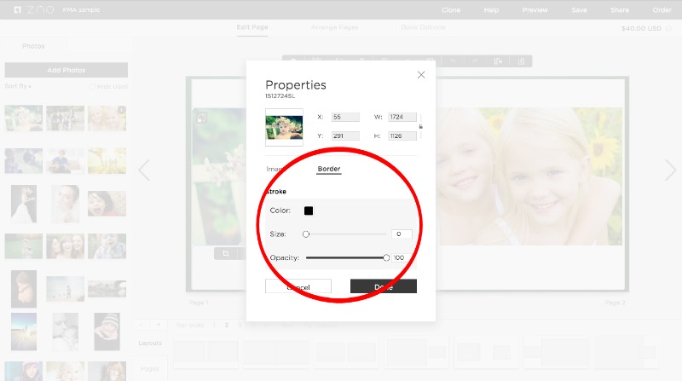This screenshot has height=381, width=682.
Task: Click the price info icon
Action: click(x=669, y=29)
